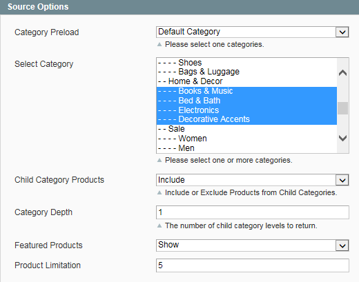Select the Decorative Accents category

coord(246,119)
